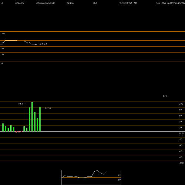Click the 'Goi TBill 91d-09/07/26' header text
This screenshot has height=185, width=185.
point(169,3)
